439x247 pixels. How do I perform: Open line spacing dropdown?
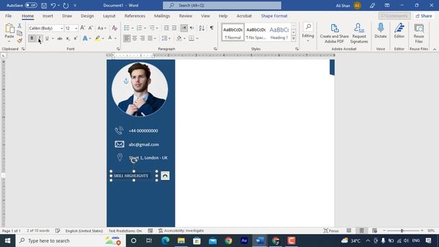coord(166,38)
